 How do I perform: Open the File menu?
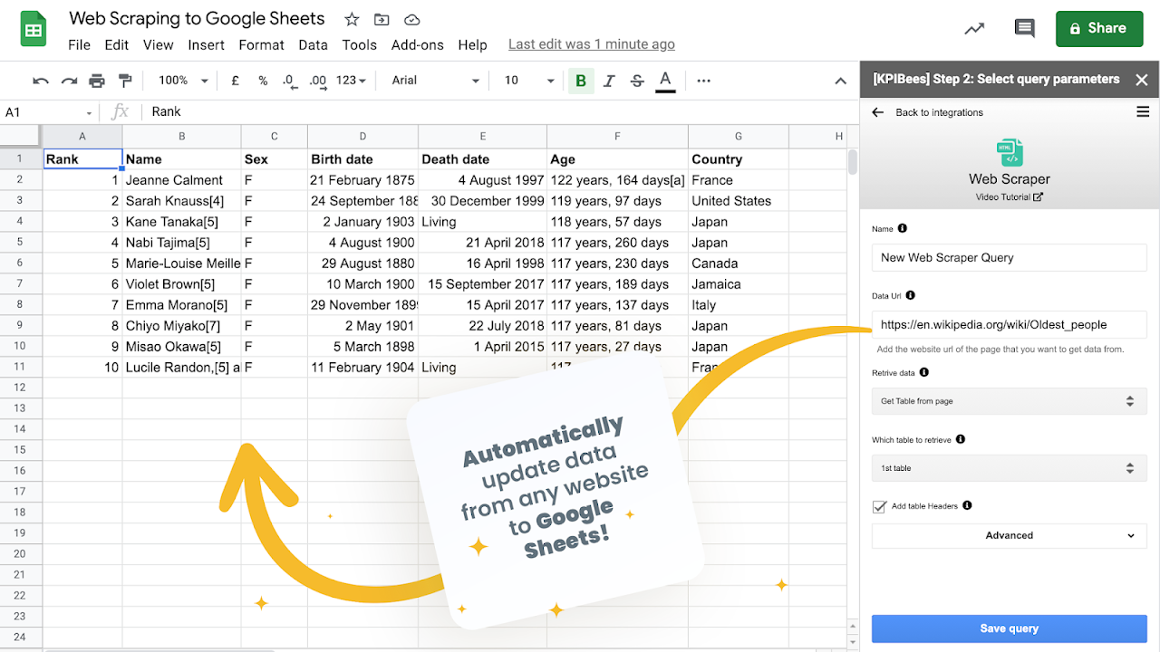(x=79, y=44)
